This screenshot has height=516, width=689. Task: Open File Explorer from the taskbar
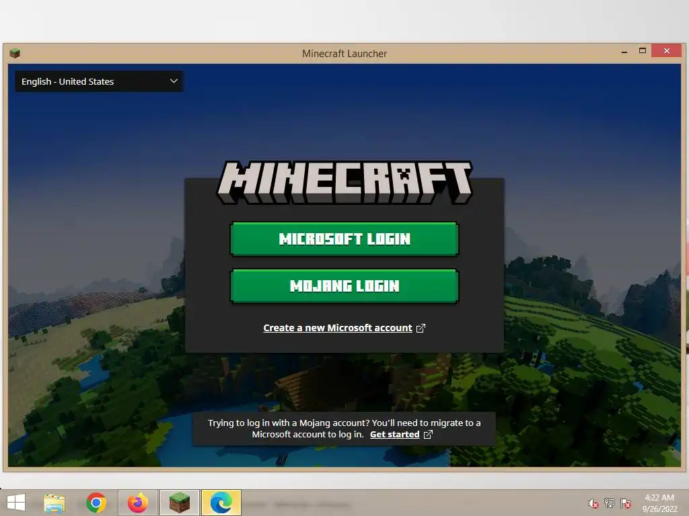55,503
